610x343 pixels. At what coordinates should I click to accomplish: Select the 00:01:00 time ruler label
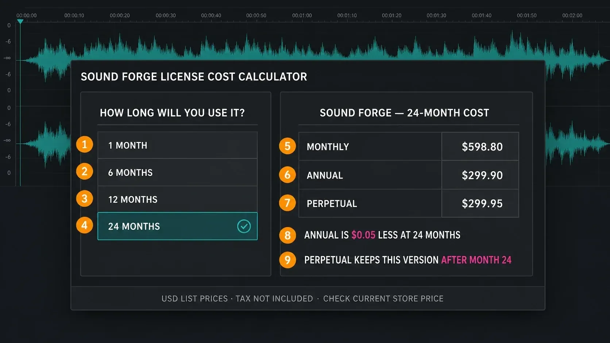coord(302,15)
